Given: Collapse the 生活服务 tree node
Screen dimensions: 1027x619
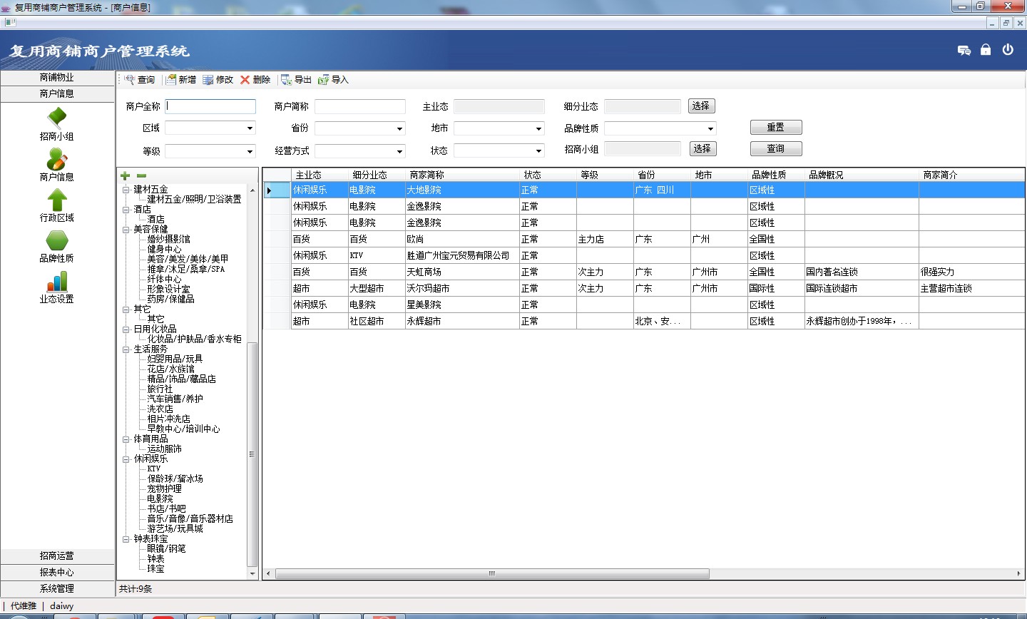Looking at the screenshot, I should click(x=126, y=349).
